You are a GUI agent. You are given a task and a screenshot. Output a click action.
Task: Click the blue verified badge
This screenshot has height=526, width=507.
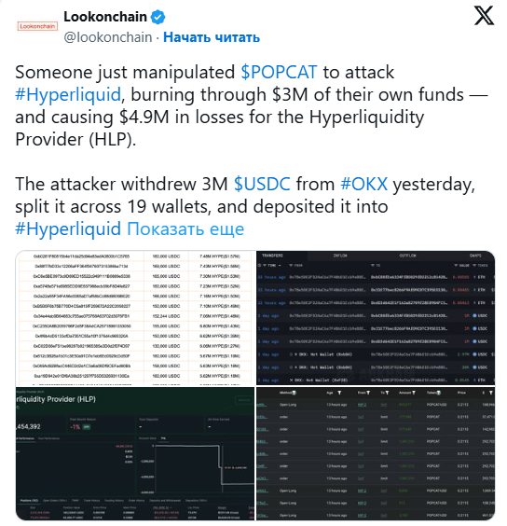[x=158, y=17]
